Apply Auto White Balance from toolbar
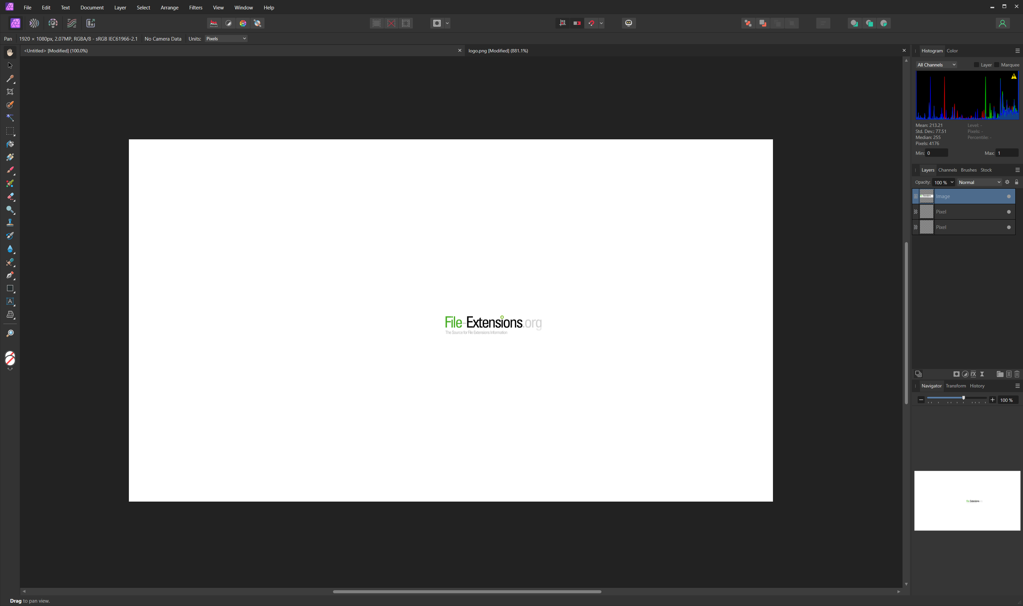The image size is (1023, 606). [x=257, y=23]
